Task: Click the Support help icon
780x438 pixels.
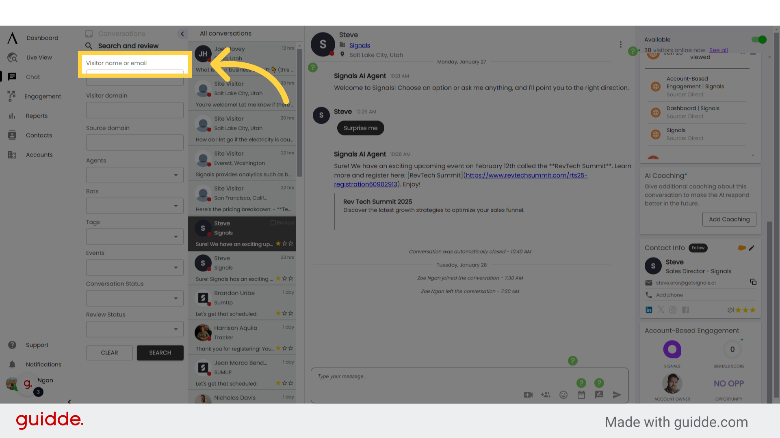Action: click(x=12, y=345)
